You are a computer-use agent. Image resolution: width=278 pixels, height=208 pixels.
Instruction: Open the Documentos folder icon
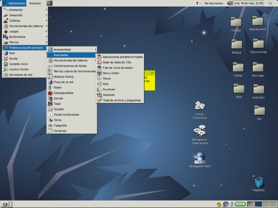(258, 44)
